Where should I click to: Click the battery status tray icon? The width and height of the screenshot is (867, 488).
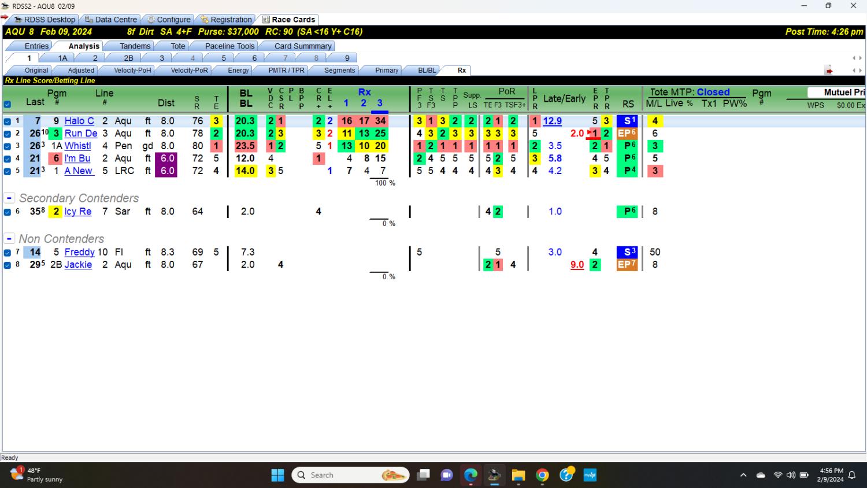pyautogui.click(x=804, y=475)
